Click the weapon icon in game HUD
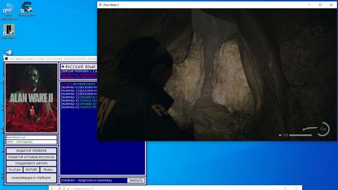The image size is (338, 190). 310,129
